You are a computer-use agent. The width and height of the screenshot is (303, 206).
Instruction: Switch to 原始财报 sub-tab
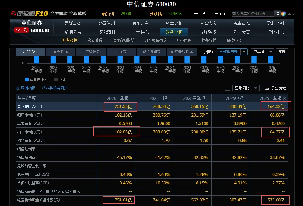234,40
